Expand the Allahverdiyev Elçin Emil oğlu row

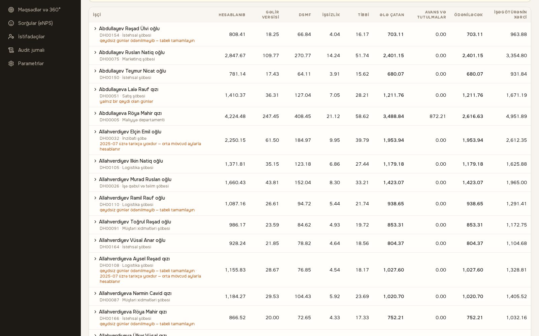pyautogui.click(x=95, y=132)
